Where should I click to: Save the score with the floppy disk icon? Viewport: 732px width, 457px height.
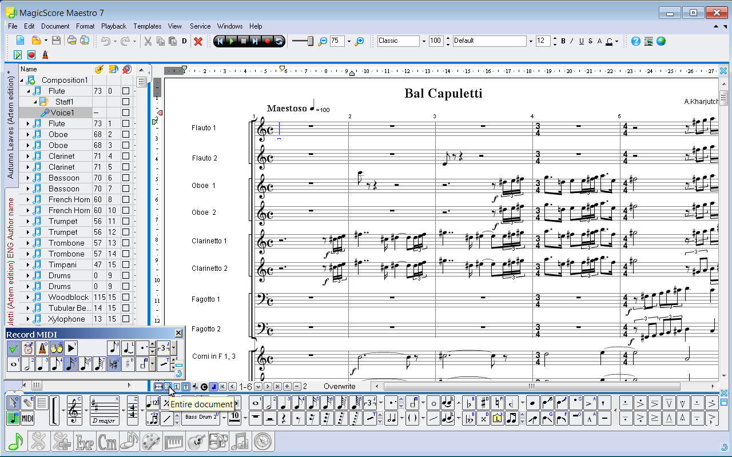tap(56, 41)
